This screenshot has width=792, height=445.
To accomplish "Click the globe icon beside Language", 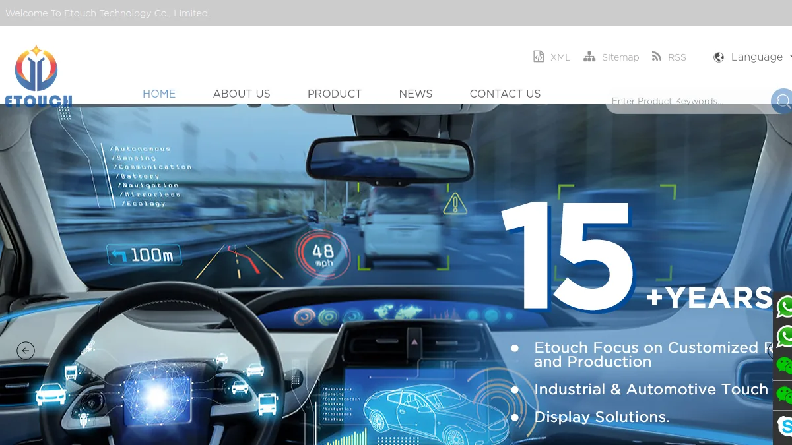I will [719, 57].
